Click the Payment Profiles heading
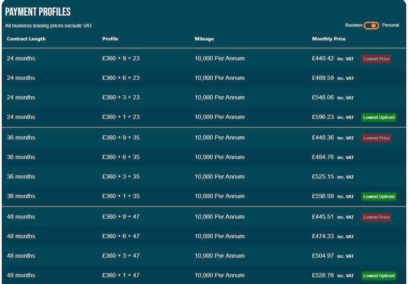This screenshot has width=408, height=284. [x=38, y=12]
